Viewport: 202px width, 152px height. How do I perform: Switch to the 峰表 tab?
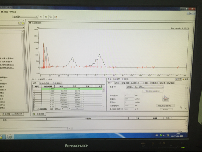click(35, 83)
